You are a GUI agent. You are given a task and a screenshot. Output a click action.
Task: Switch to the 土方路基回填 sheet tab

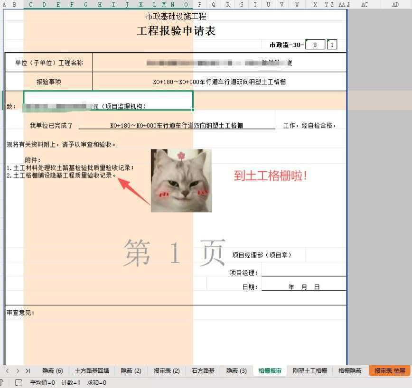(92, 370)
